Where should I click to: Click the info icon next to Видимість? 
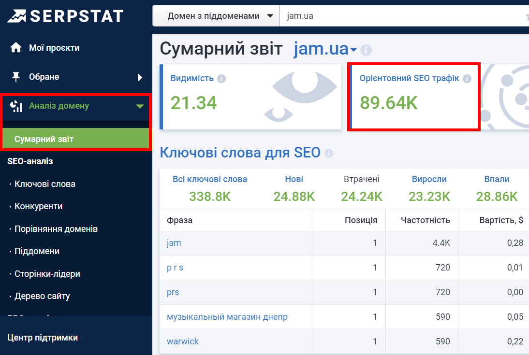(221, 79)
